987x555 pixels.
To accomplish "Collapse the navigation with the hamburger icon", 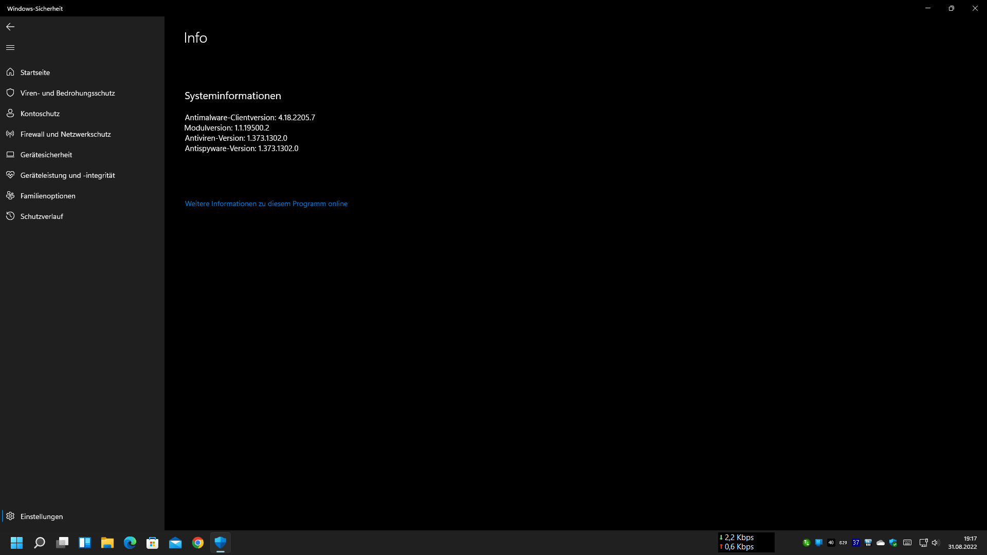I will pos(10,47).
